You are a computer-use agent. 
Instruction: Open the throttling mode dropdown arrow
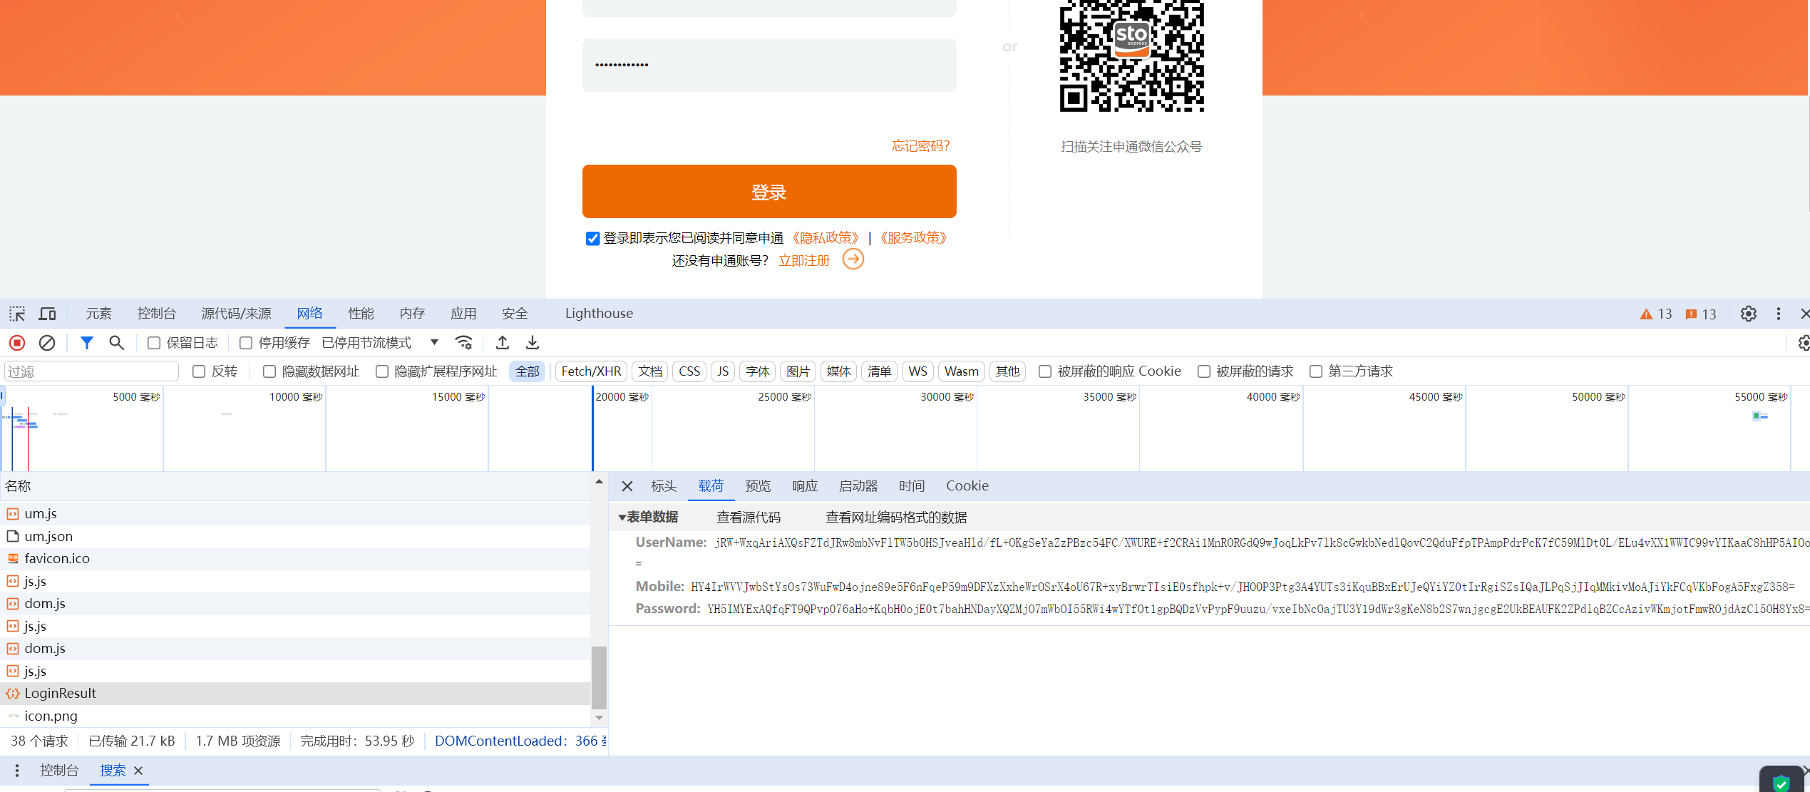tap(434, 342)
